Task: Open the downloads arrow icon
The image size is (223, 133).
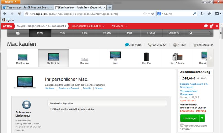Action: (x=202, y=14)
